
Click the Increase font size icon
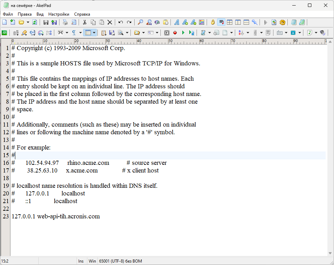185,22
